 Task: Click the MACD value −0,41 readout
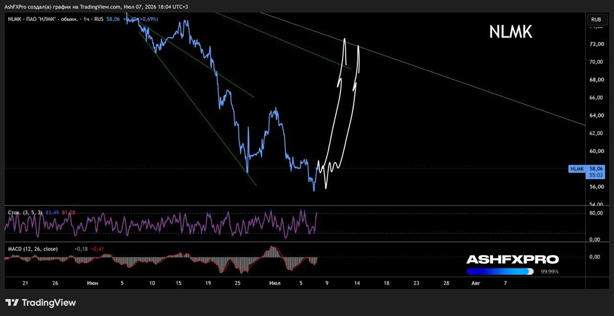point(98,248)
